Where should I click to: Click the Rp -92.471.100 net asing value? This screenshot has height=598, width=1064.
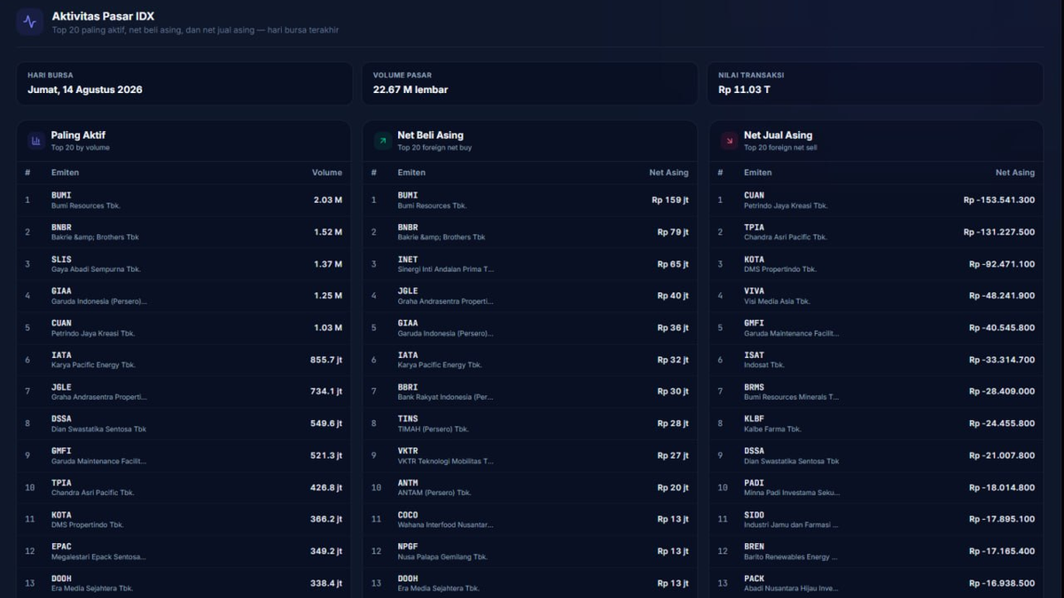point(1002,264)
